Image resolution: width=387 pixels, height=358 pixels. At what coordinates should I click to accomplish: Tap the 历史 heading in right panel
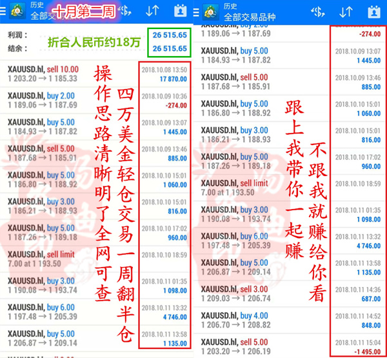tap(230, 6)
